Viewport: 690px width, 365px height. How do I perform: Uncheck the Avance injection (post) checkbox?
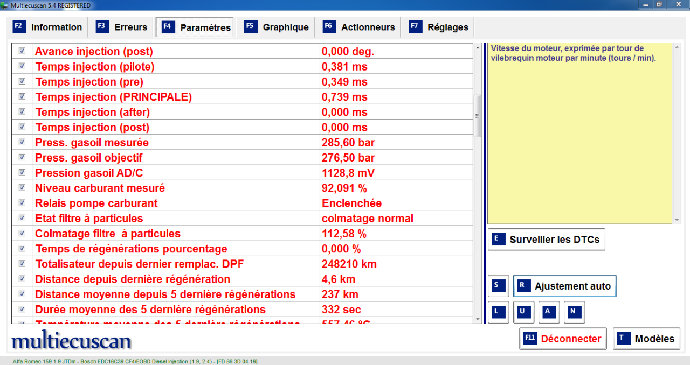click(x=22, y=51)
